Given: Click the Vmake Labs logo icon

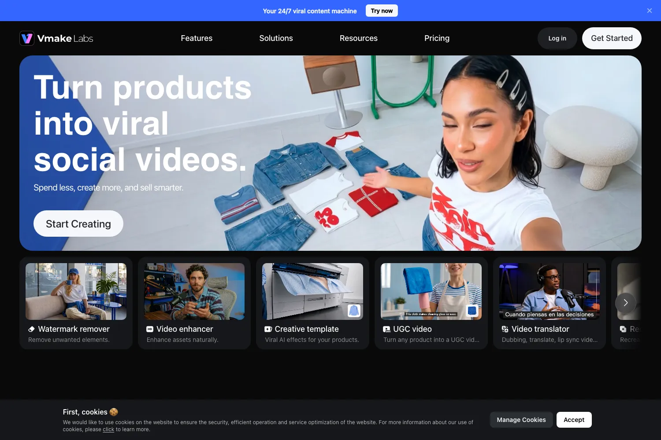Looking at the screenshot, I should tap(27, 38).
